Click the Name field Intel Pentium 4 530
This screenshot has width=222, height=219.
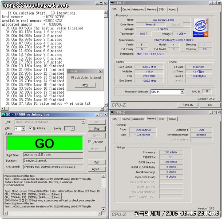tap(163, 20)
